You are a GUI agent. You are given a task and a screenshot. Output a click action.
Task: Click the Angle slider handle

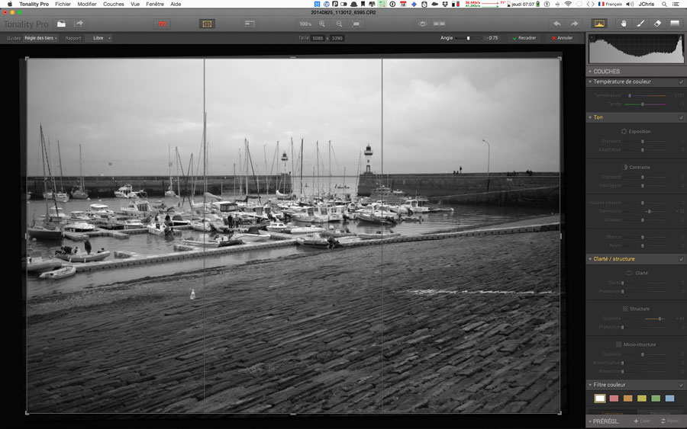(468, 38)
